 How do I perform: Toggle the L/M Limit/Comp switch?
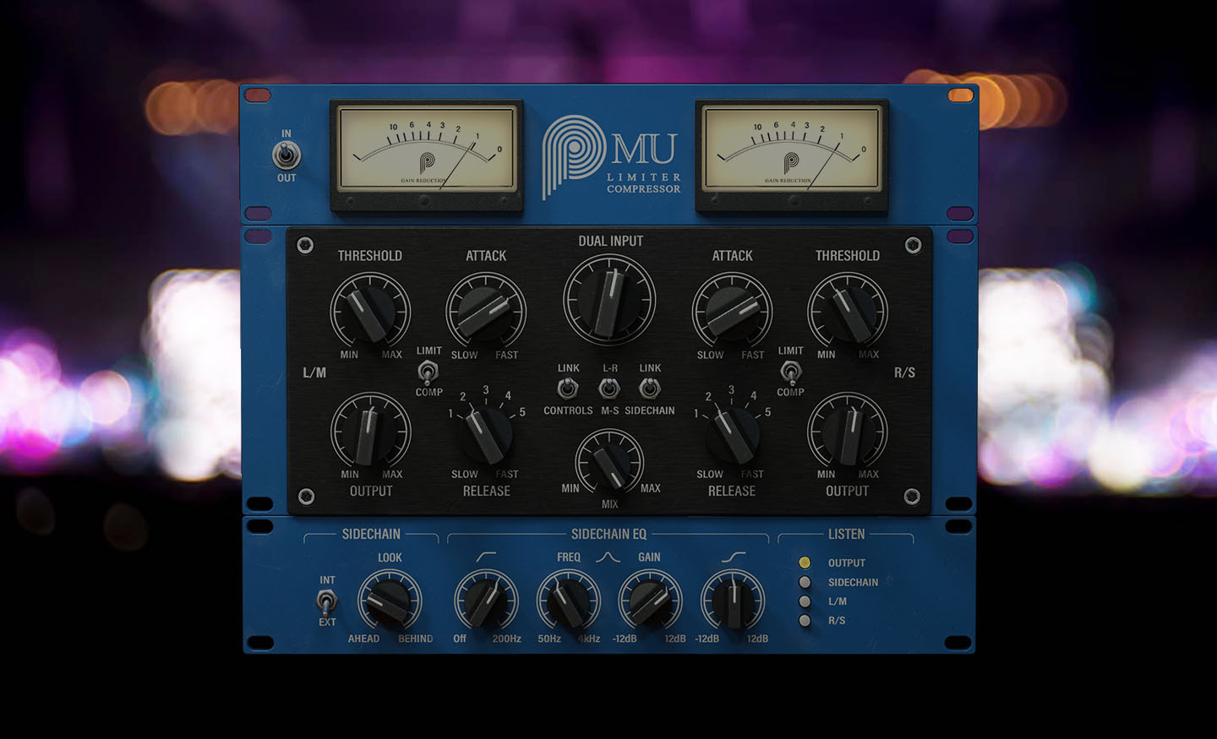(x=428, y=372)
